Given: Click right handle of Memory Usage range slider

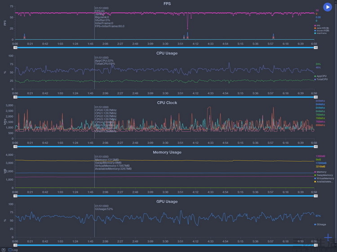Looking at the screenshot, I should click(316, 196).
